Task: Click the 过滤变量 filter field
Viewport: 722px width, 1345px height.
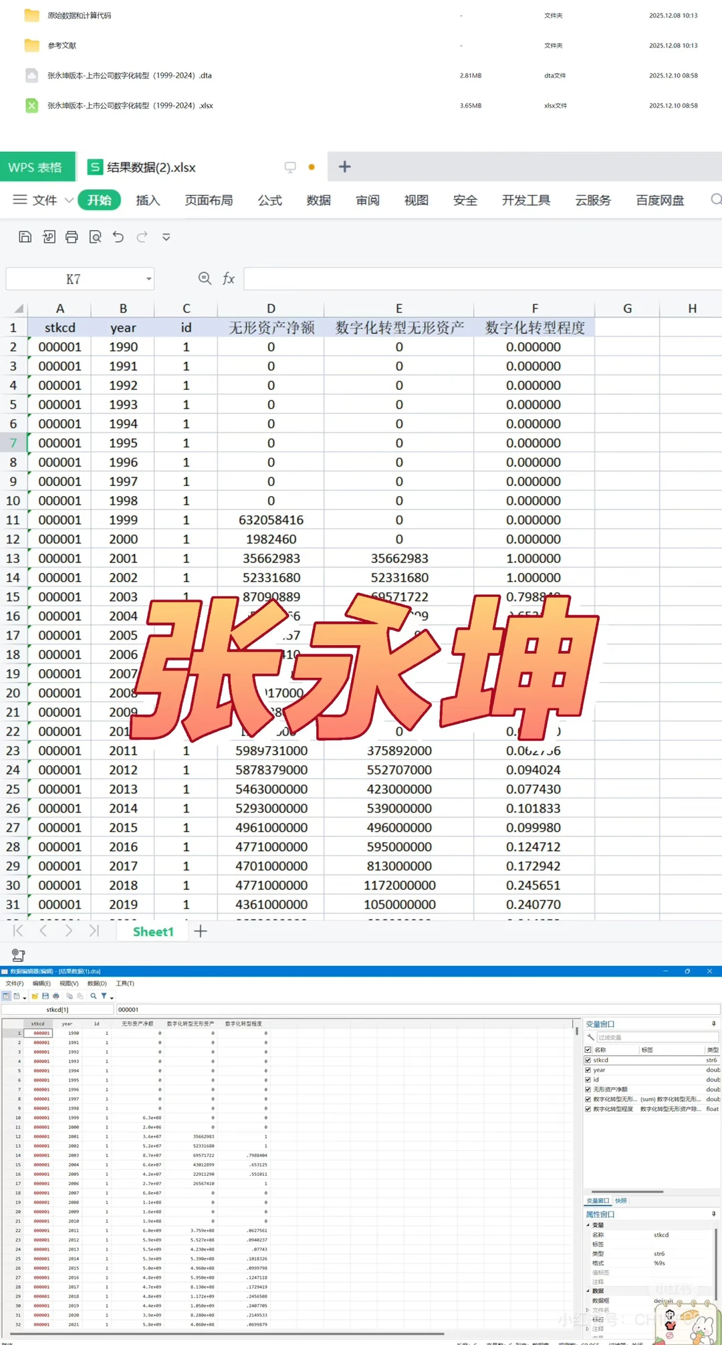Action: pos(657,1037)
